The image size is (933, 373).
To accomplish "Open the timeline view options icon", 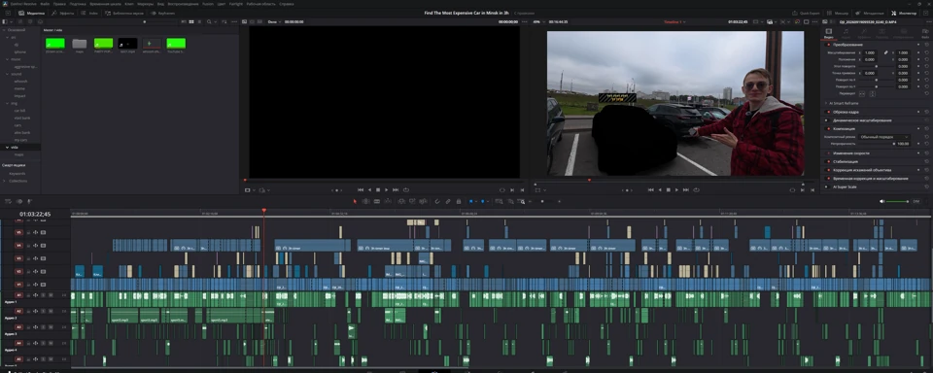I will 7,201.
